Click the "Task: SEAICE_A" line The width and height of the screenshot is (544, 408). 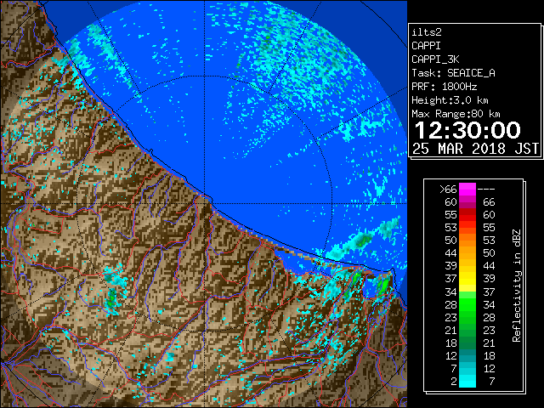click(453, 73)
